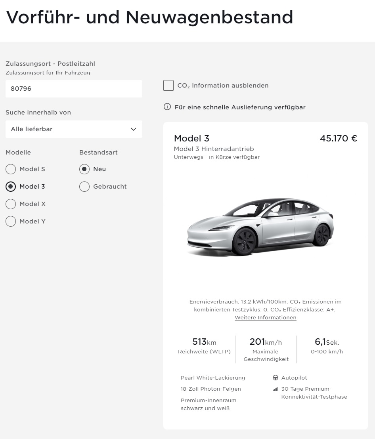The image size is (375, 439).
Task: Select the Neu Bestandsart option
Action: [x=84, y=169]
